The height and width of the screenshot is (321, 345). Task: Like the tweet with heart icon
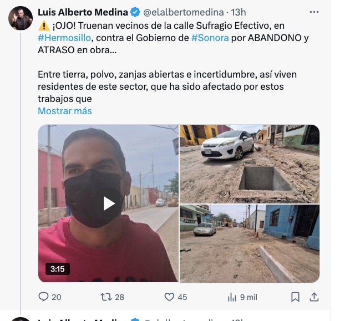169,297
